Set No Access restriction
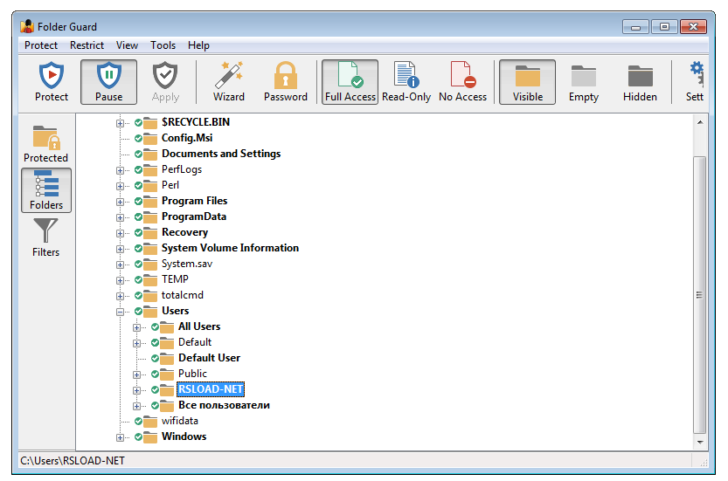 coord(462,82)
